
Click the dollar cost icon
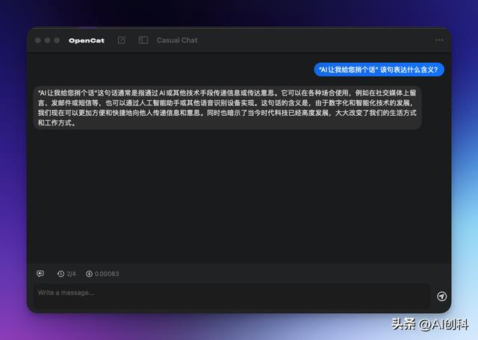pos(90,273)
